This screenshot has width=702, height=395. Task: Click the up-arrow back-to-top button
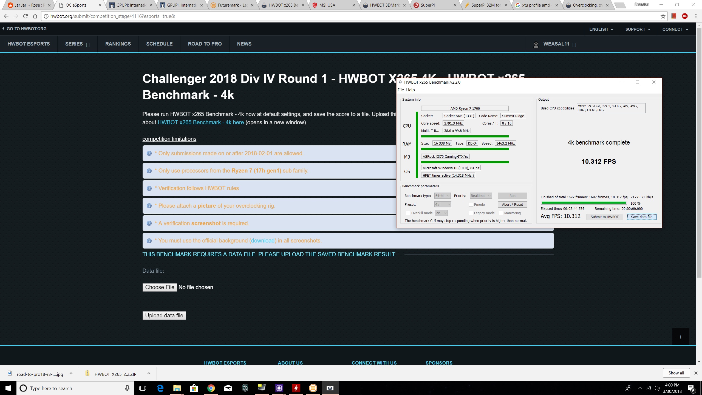[681, 337]
